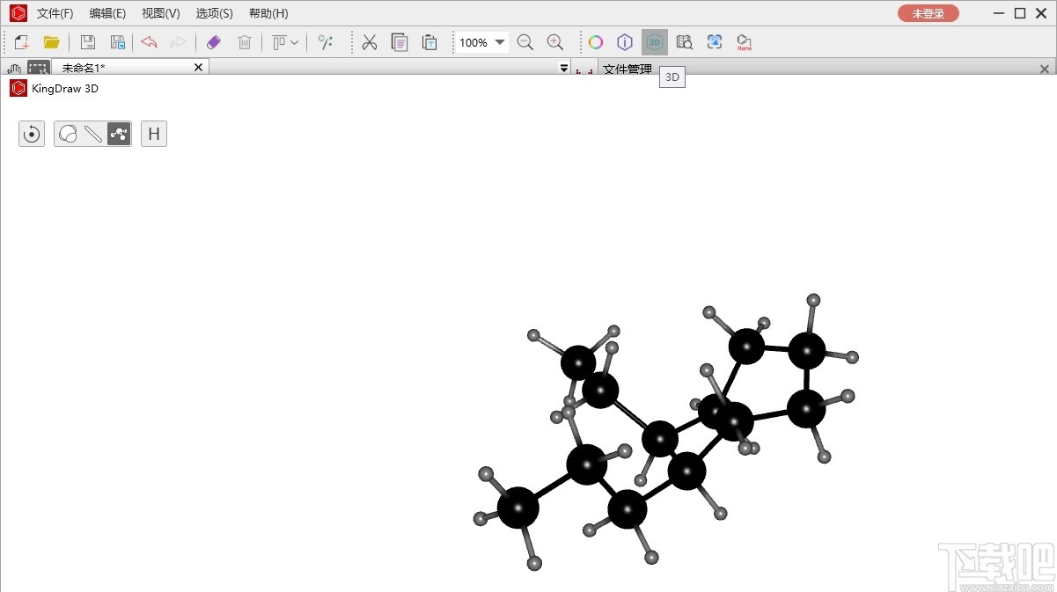Copy selection with copy icon
Viewport: 1057px width, 592px height.
(400, 42)
